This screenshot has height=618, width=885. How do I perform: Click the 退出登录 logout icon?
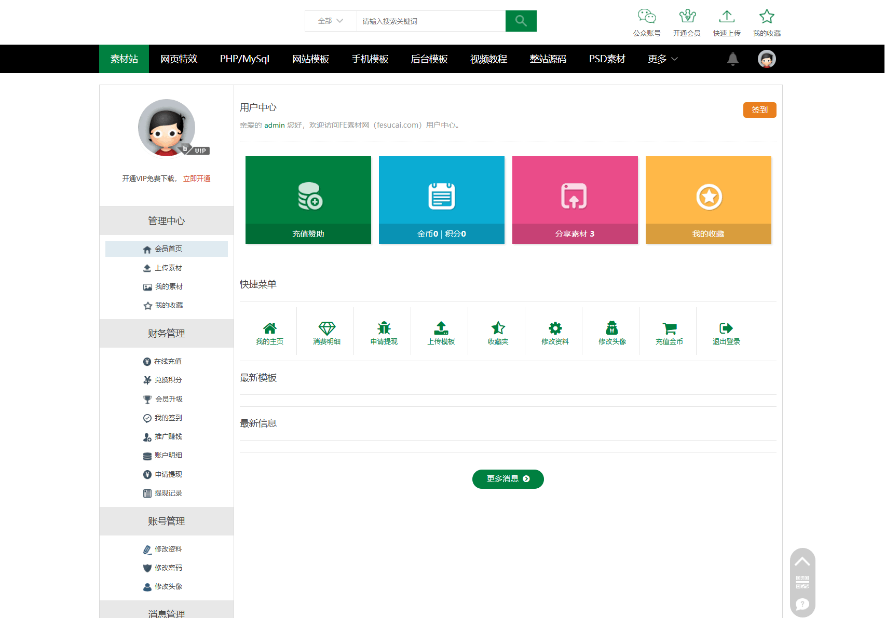coord(726,327)
